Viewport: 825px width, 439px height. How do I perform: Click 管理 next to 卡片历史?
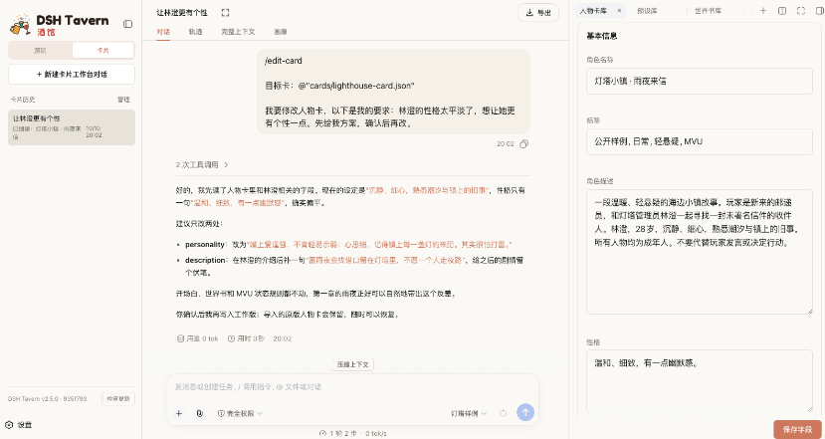(x=123, y=100)
